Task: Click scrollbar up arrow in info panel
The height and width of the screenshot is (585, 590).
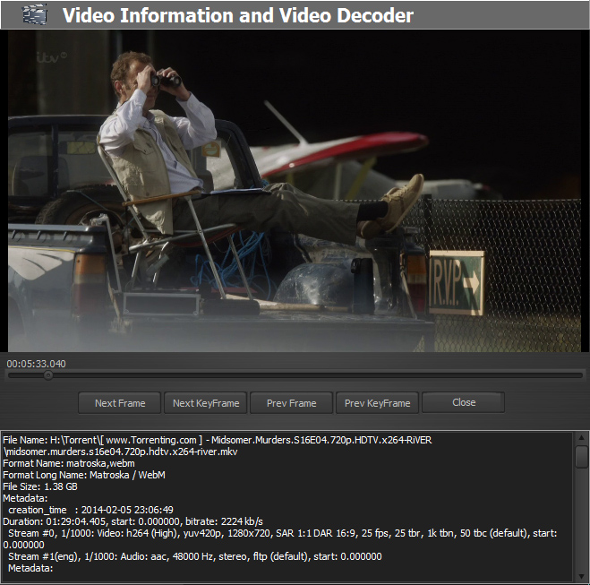Action: (581, 437)
